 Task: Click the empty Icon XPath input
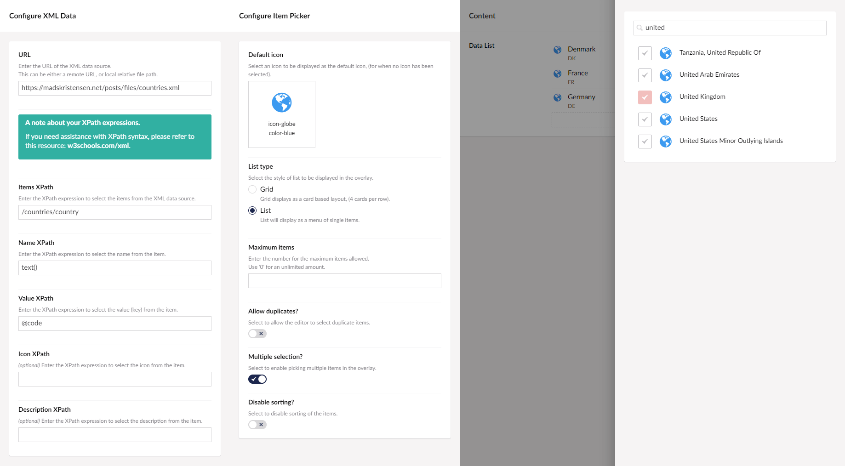[x=115, y=379]
